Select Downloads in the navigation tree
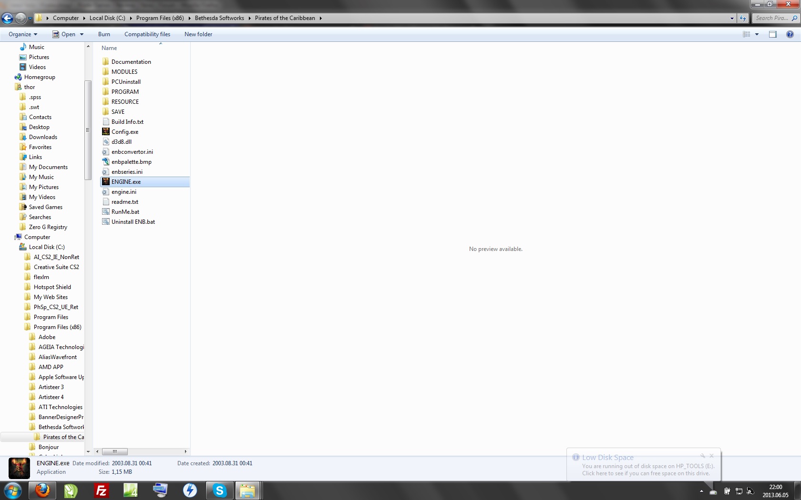Screen dimensions: 801x500 coord(43,137)
